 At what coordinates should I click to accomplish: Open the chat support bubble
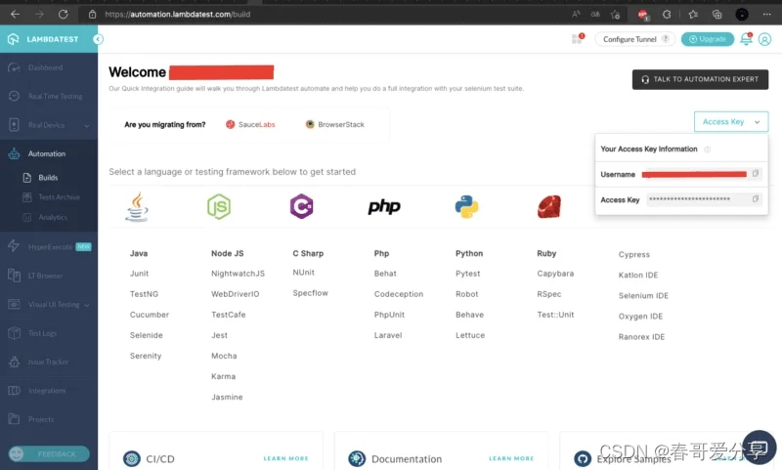pos(759,448)
